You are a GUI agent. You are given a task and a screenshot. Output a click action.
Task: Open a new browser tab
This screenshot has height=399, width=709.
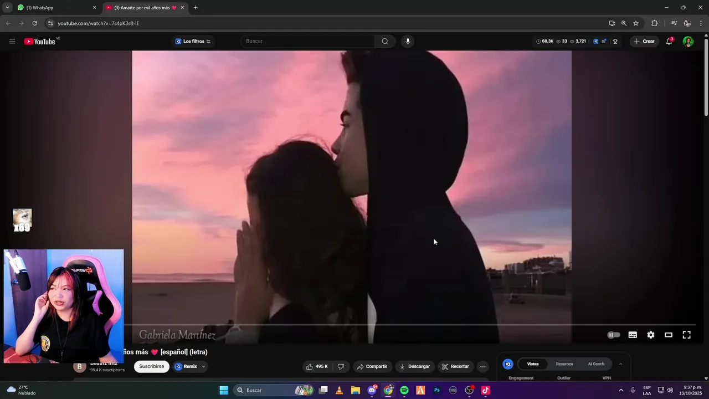(196, 8)
